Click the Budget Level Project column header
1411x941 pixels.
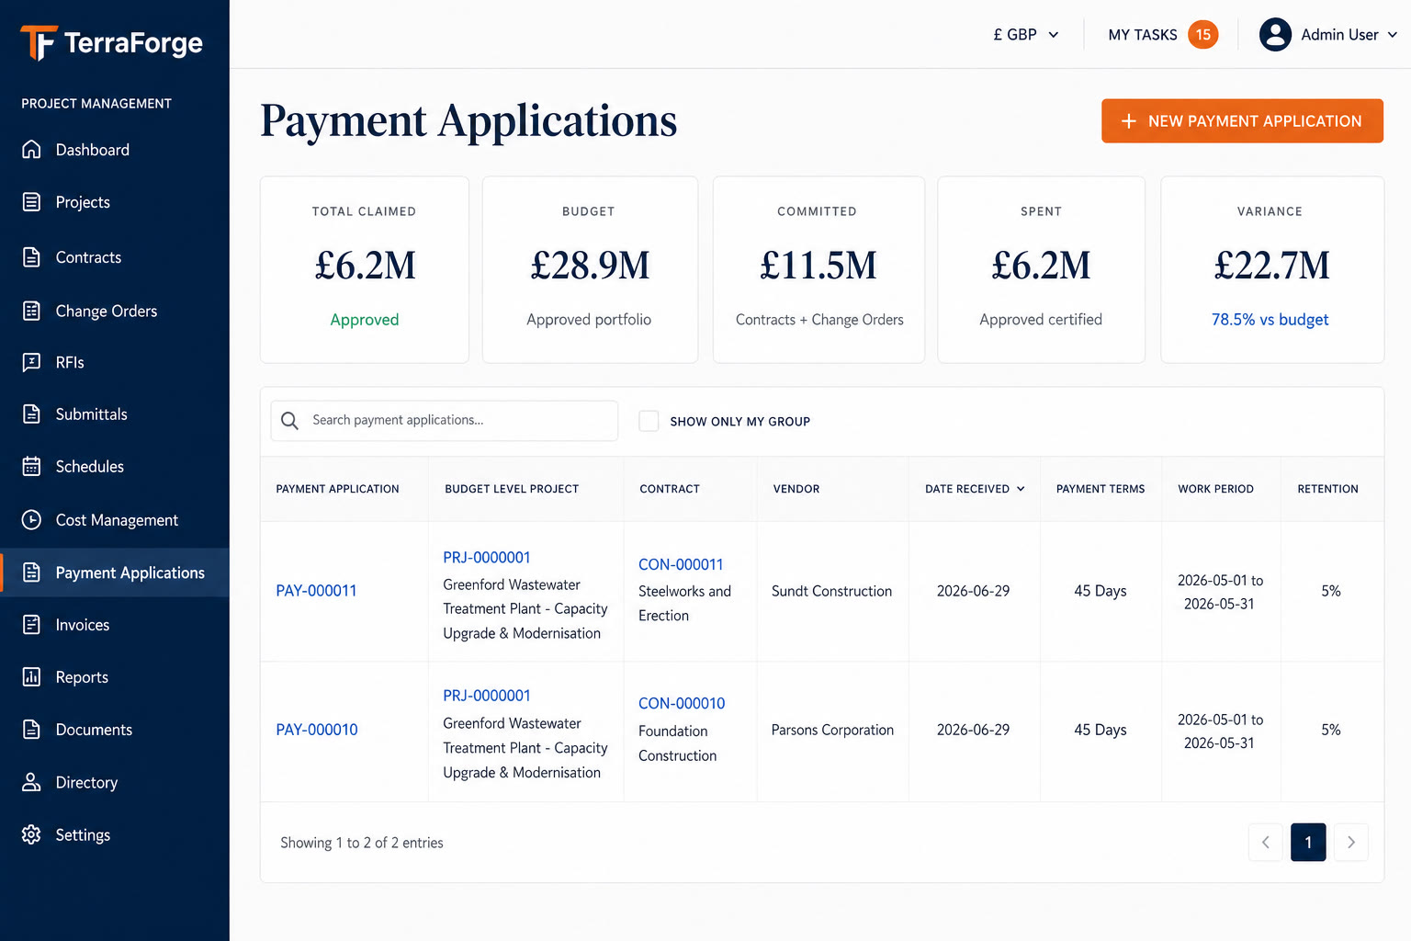512,489
